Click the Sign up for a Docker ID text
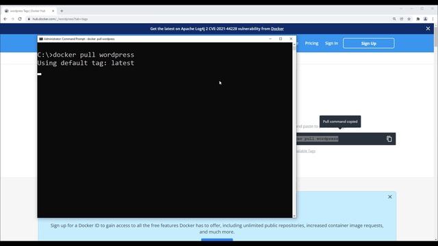 (x=217, y=228)
